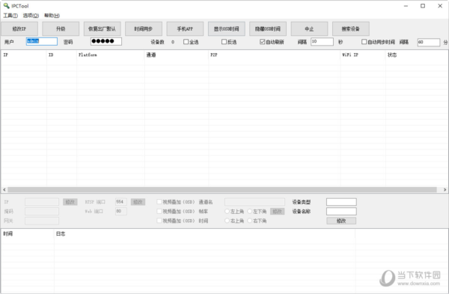This screenshot has width=449, height=294.
Task: Click the 显示OSD时间 button
Action: coord(227,28)
